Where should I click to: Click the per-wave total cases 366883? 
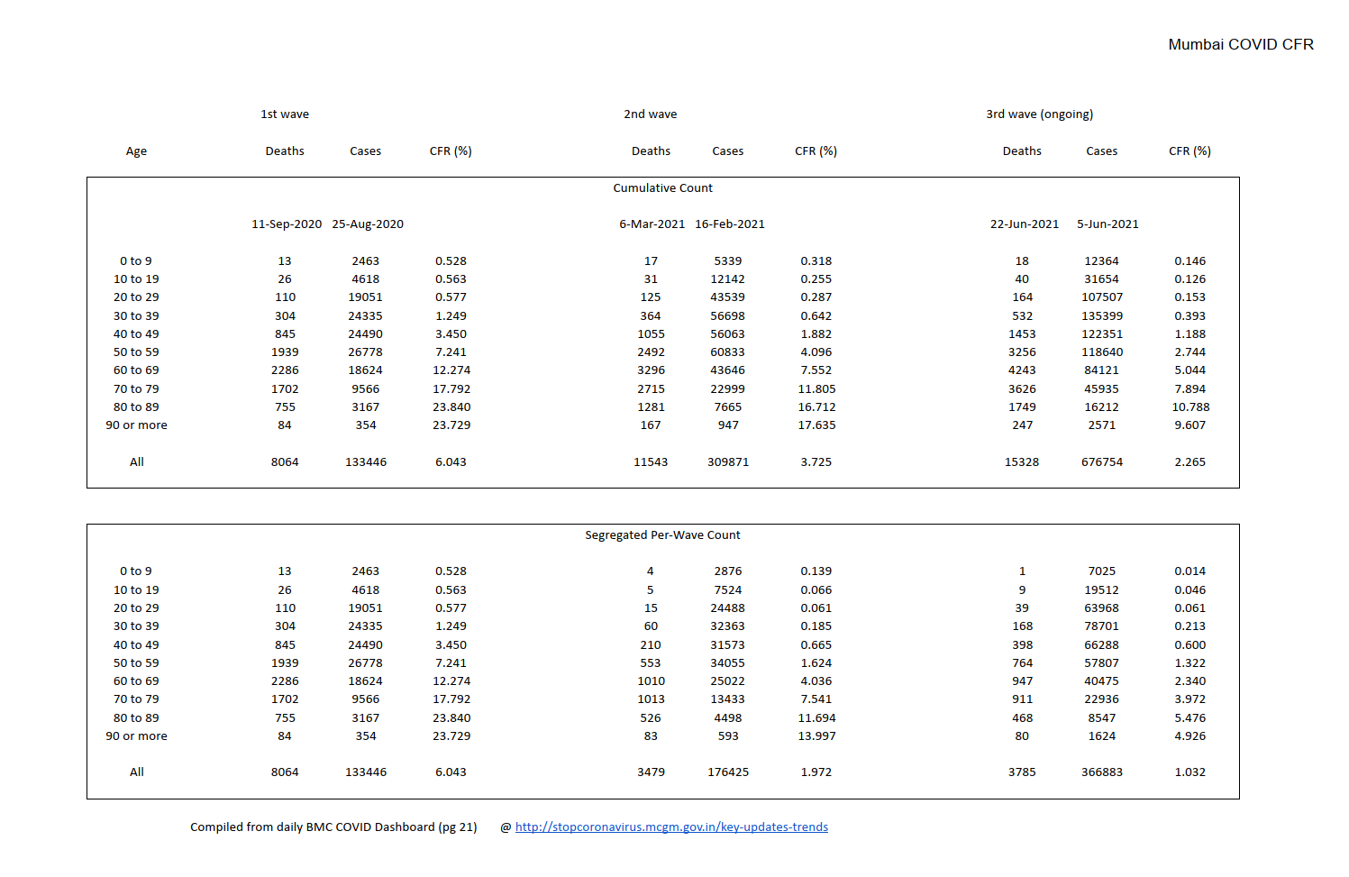pyautogui.click(x=1102, y=772)
